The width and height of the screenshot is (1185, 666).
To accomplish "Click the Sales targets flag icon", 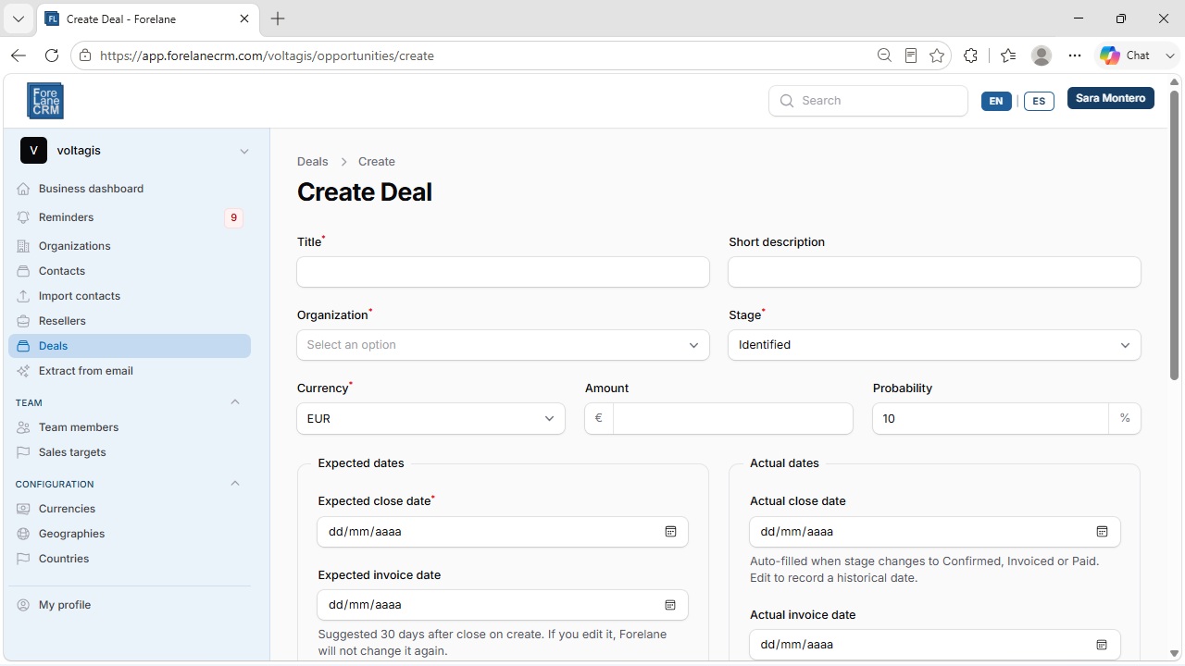I will (23, 452).
